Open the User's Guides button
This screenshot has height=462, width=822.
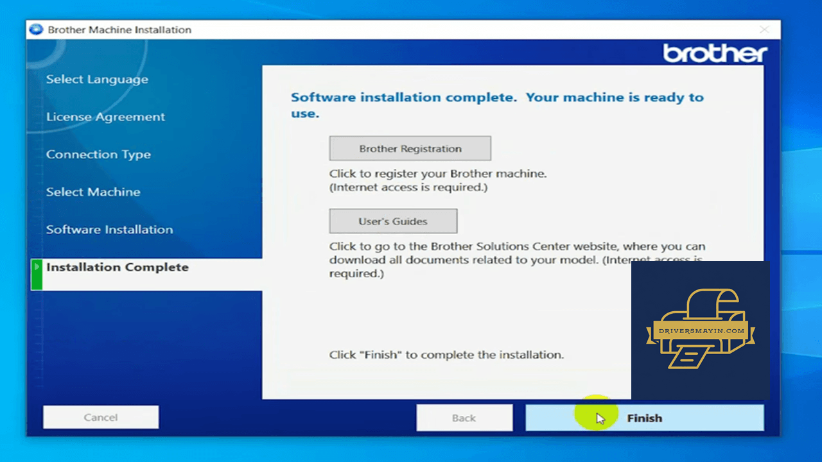click(x=393, y=221)
